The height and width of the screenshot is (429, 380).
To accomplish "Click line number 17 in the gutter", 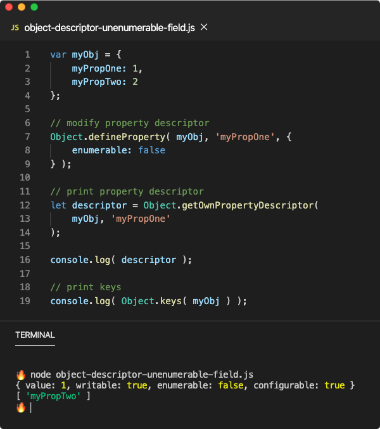I will point(25,274).
